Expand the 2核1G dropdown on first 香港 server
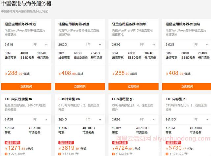The height and width of the screenshot is (156, 211). point(26,45)
